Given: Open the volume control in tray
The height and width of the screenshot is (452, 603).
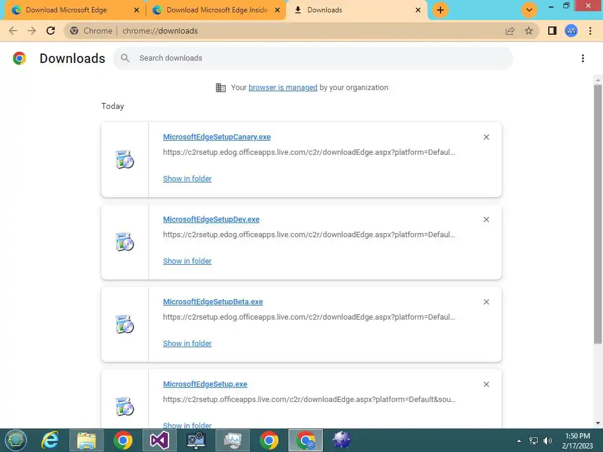Looking at the screenshot, I should (x=547, y=441).
